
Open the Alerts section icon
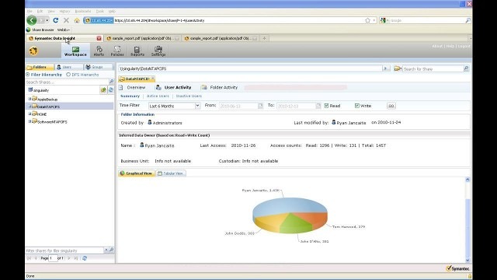pyautogui.click(x=99, y=51)
